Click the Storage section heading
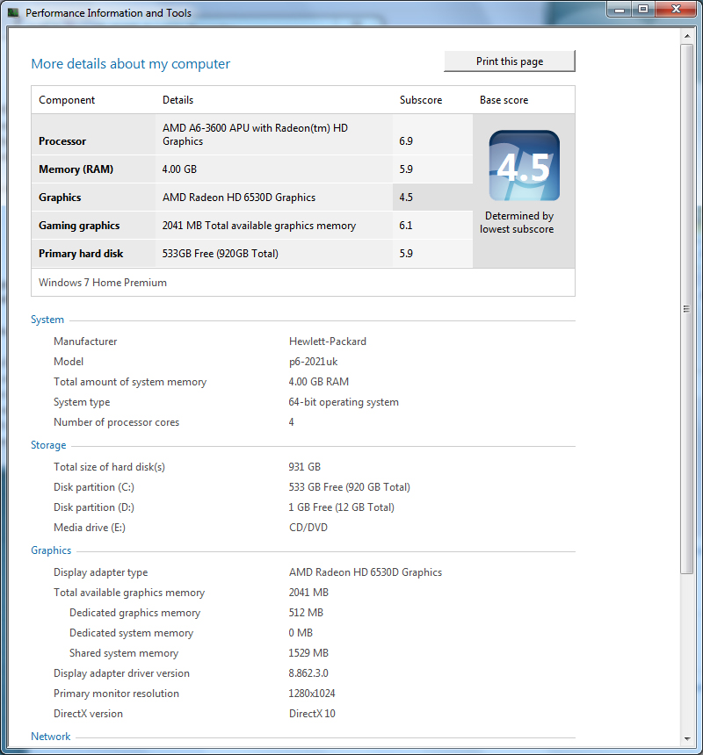The image size is (703, 755). (x=48, y=445)
